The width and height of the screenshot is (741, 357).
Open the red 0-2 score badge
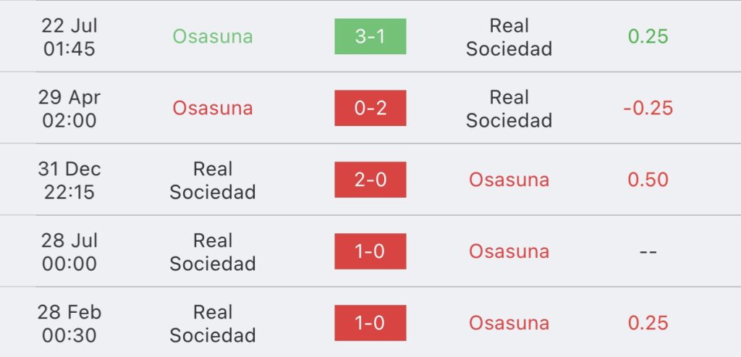click(x=370, y=108)
